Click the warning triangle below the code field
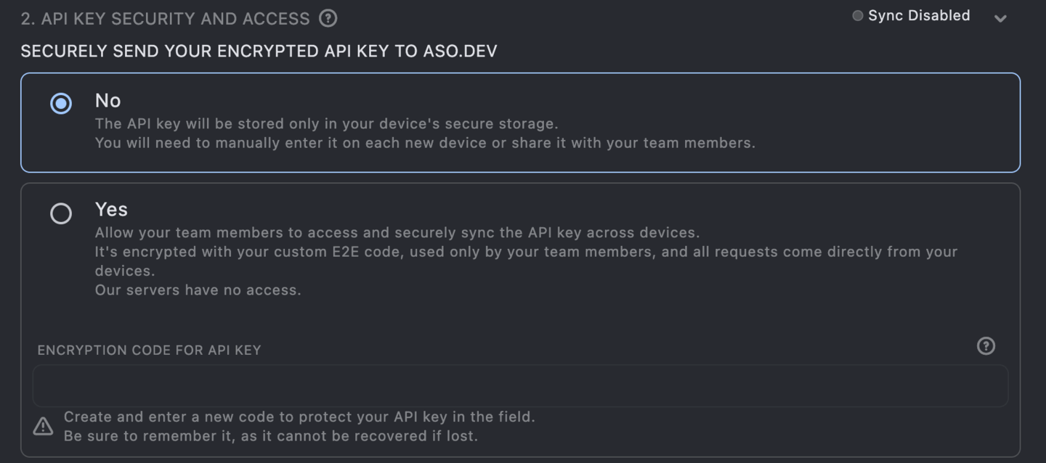This screenshot has width=1046, height=463. tap(43, 426)
